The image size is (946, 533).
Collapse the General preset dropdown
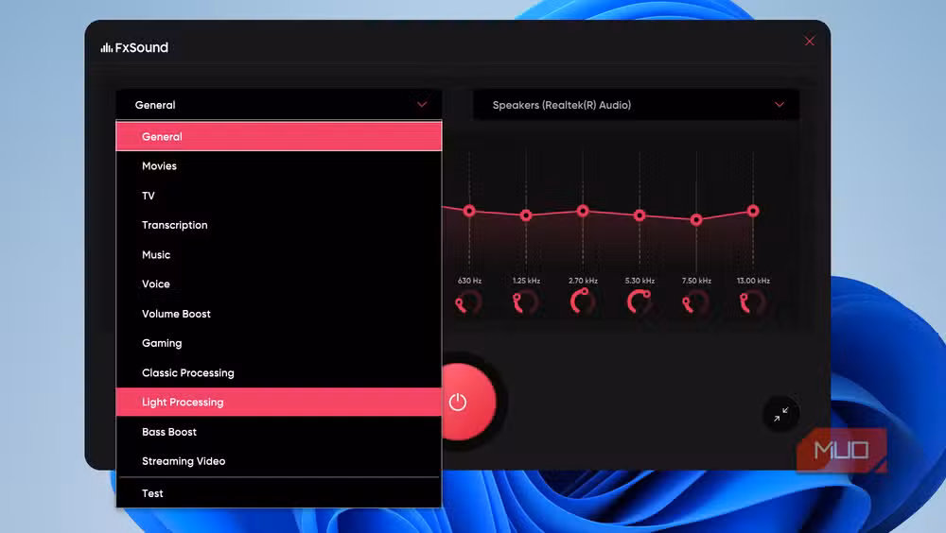coord(279,105)
